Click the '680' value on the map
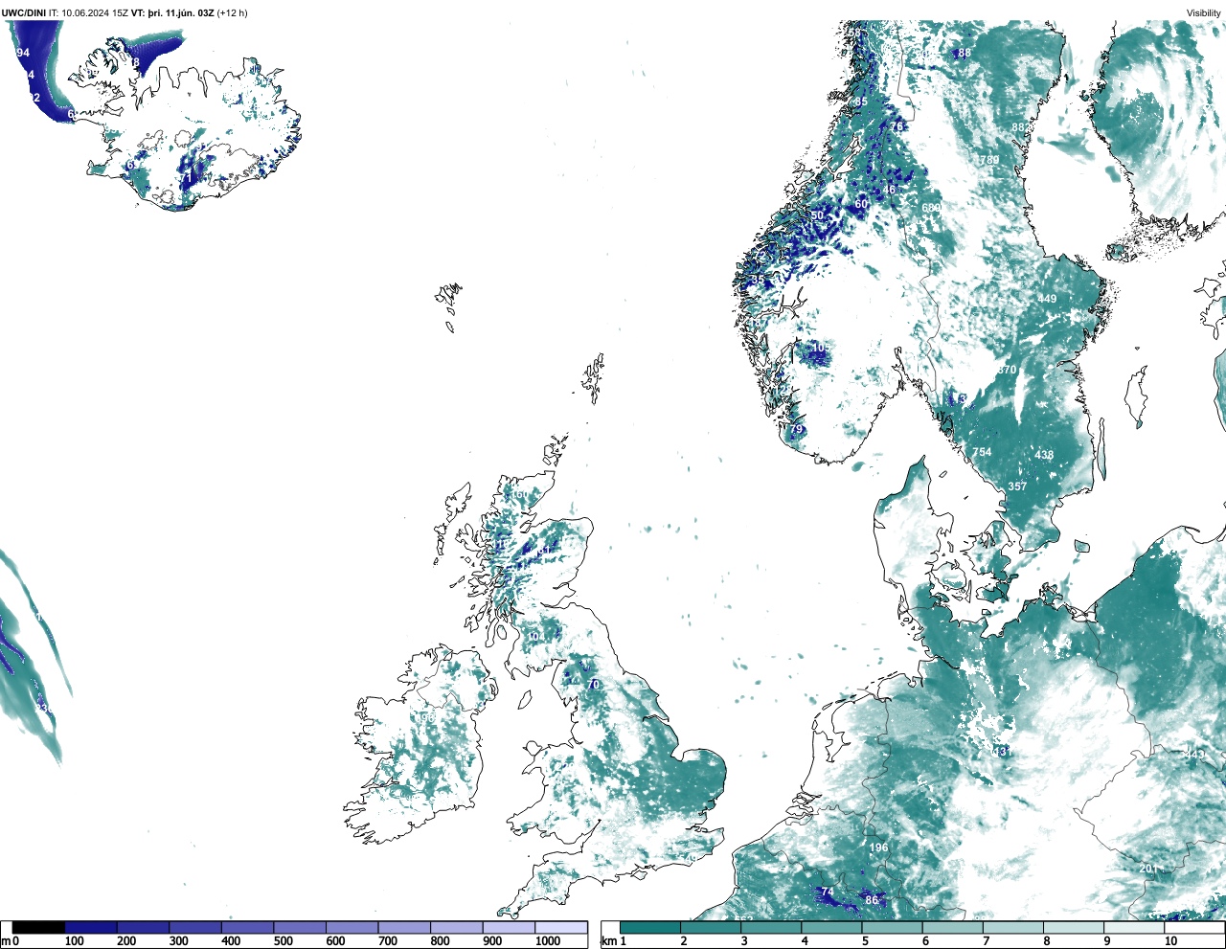 click(x=930, y=208)
